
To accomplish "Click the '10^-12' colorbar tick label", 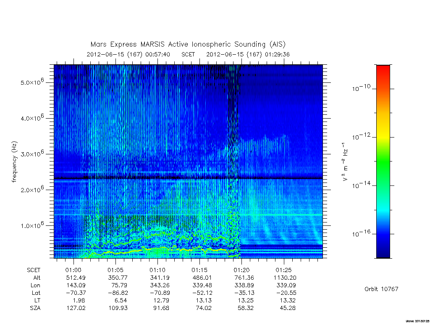I will [x=361, y=136].
